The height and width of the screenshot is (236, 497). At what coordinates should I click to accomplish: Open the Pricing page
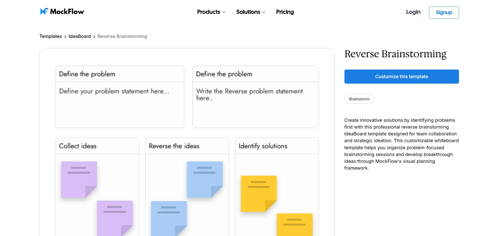point(285,12)
